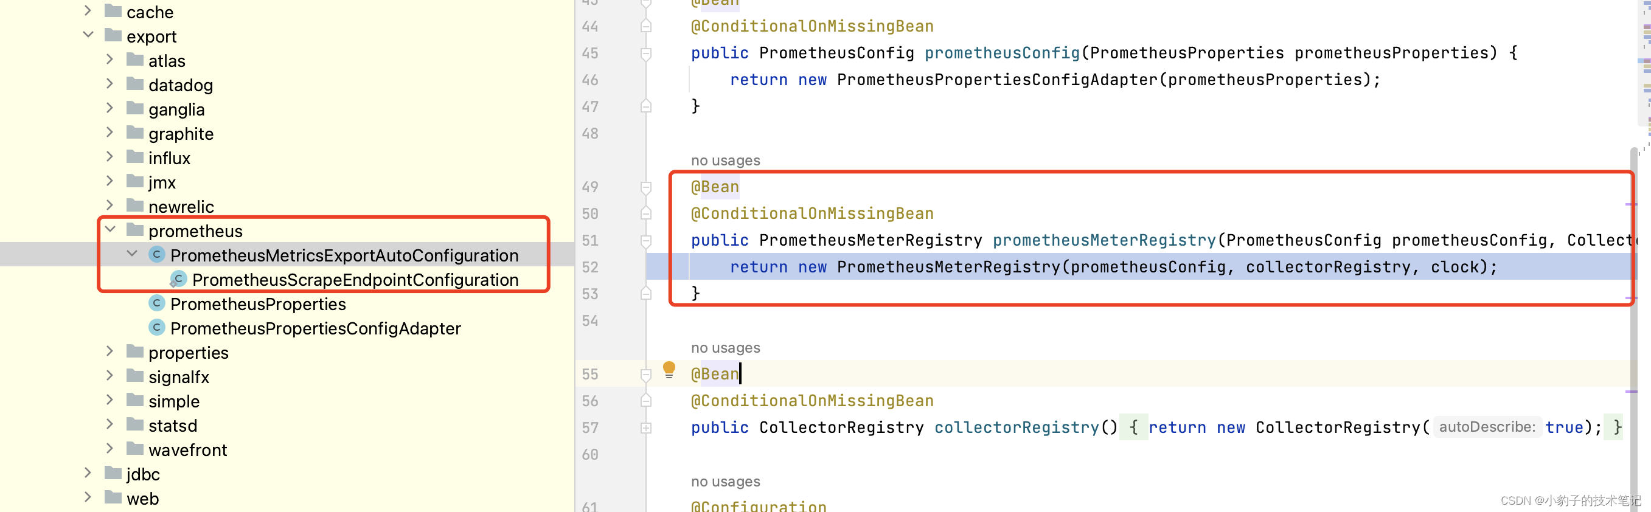Collapse the prometheus package in the tree

pyautogui.click(x=109, y=229)
